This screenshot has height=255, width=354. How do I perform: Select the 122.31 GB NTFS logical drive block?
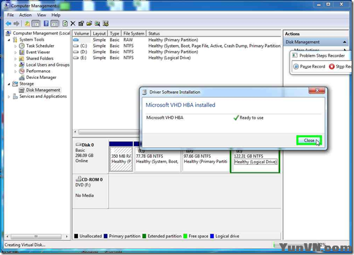pos(255,161)
